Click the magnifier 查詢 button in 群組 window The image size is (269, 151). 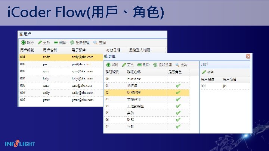[182, 65]
